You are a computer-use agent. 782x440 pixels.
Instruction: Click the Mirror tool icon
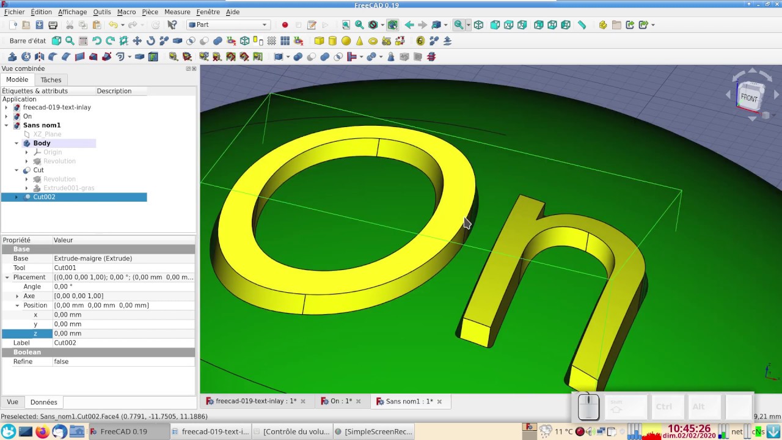tap(39, 57)
